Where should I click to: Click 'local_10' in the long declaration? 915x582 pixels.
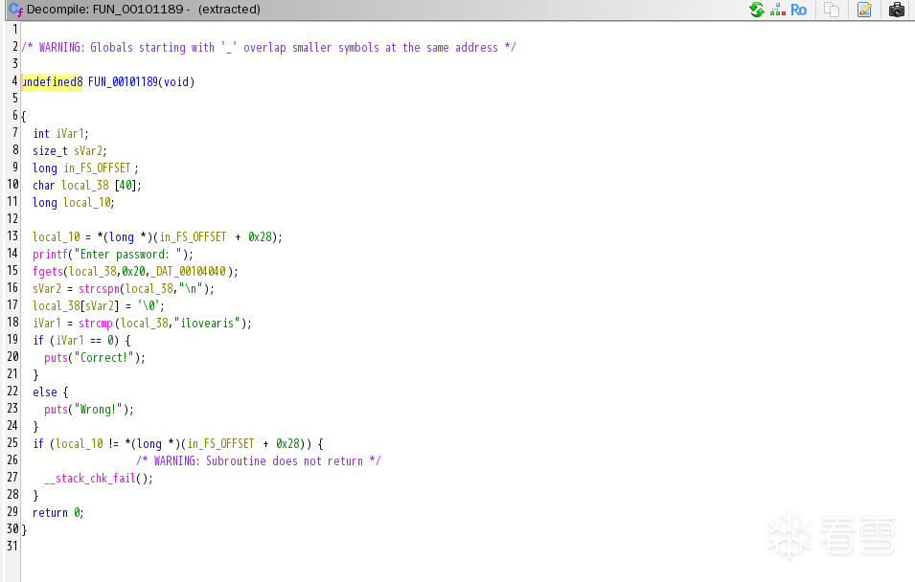tap(87, 202)
